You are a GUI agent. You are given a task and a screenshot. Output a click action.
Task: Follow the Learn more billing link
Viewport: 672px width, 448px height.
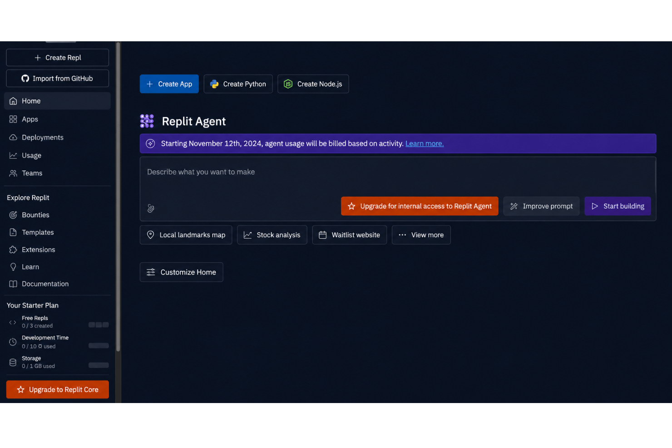coord(425,143)
